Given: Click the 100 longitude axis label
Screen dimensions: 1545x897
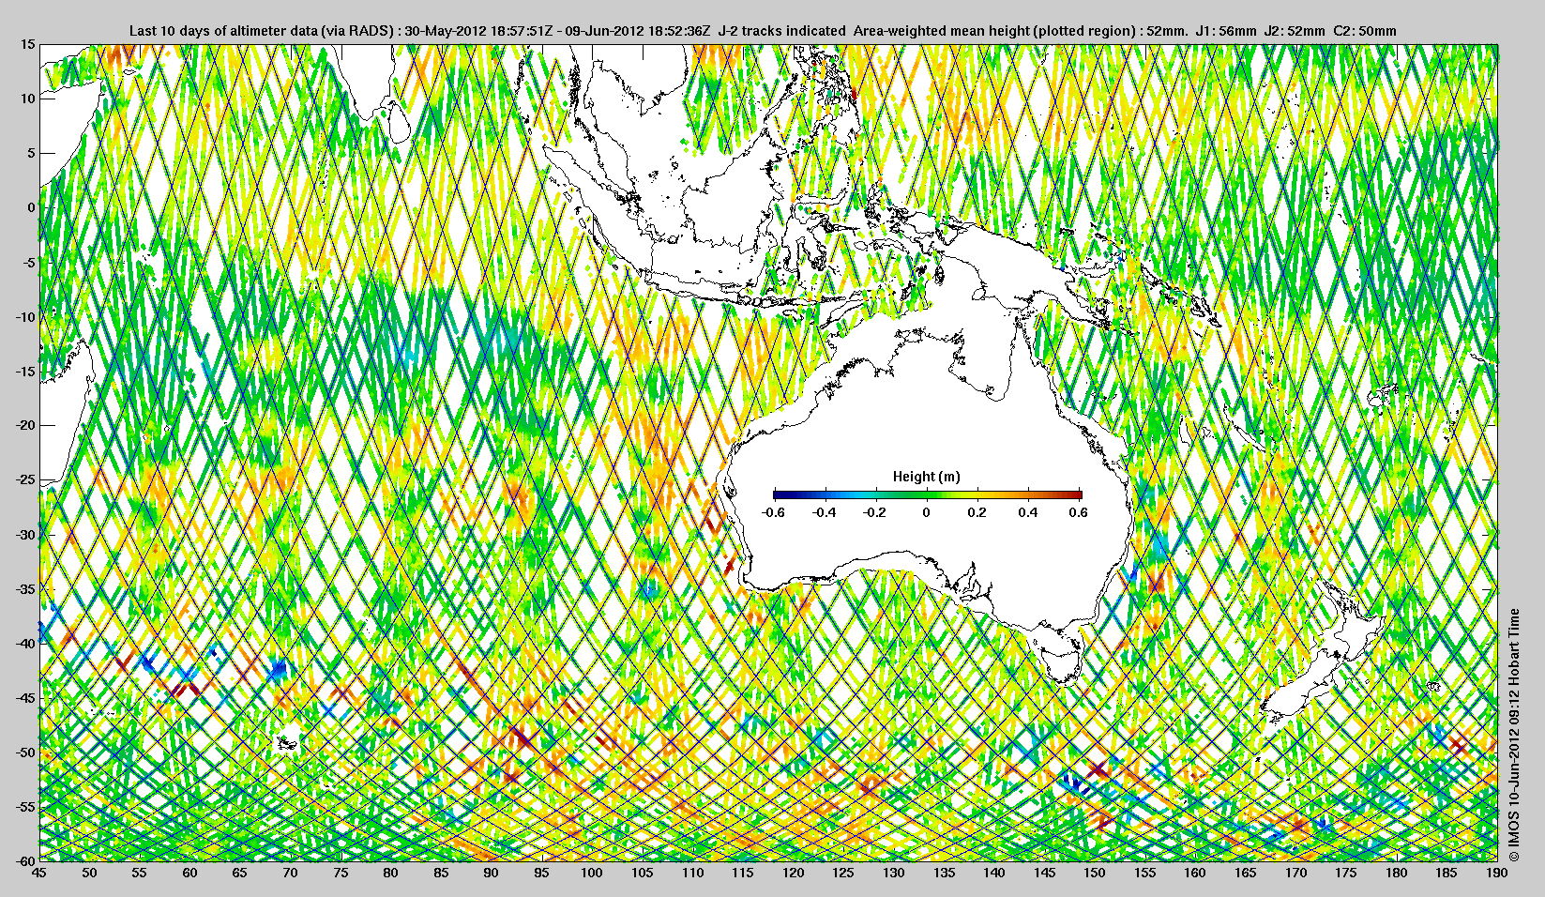Looking at the screenshot, I should (592, 873).
